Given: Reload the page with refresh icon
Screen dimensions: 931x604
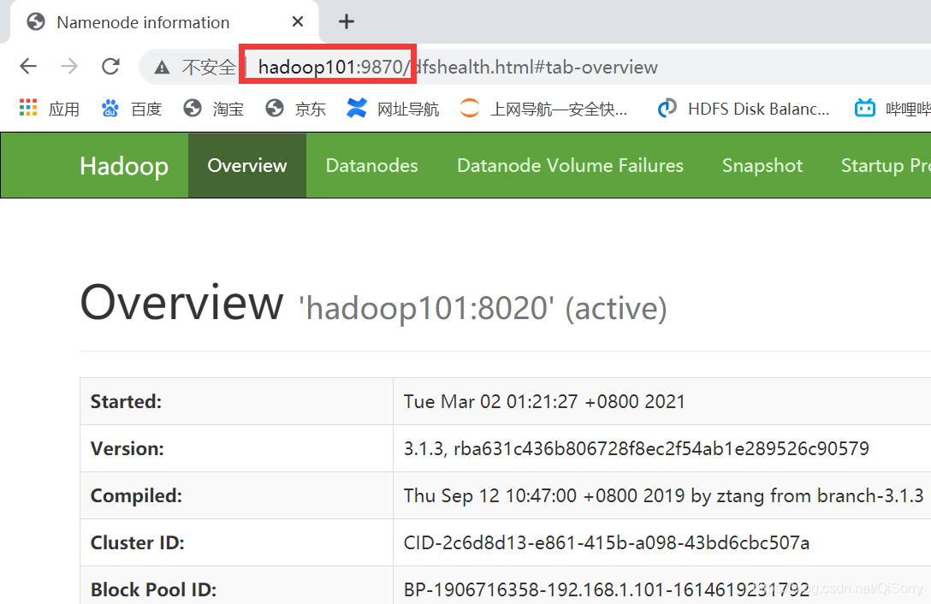Looking at the screenshot, I should click(x=111, y=66).
